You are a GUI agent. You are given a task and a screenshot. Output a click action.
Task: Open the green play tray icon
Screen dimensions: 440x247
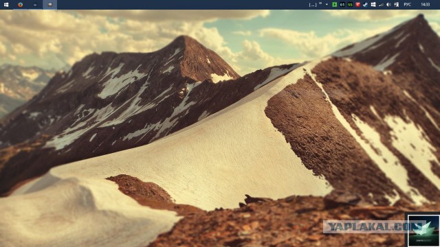[x=335, y=5]
